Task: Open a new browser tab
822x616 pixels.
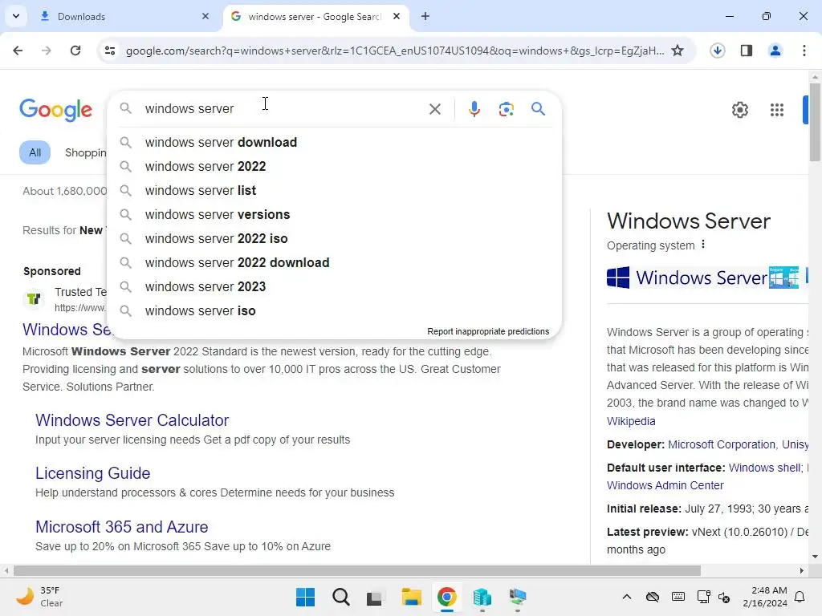Action: (425, 16)
